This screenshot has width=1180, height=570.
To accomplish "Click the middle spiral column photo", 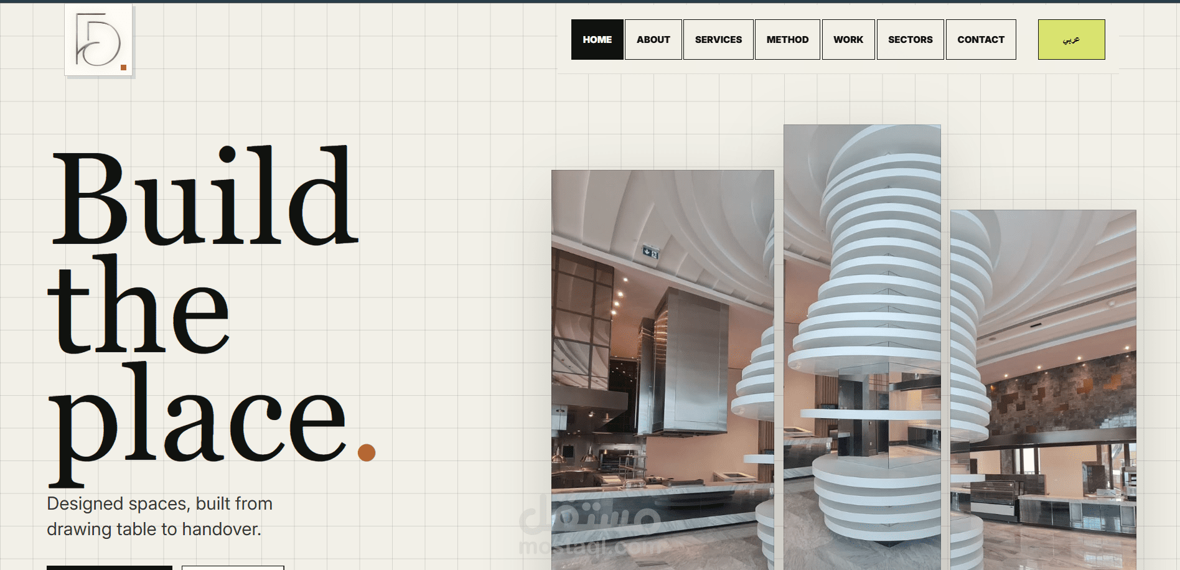I will [862, 347].
